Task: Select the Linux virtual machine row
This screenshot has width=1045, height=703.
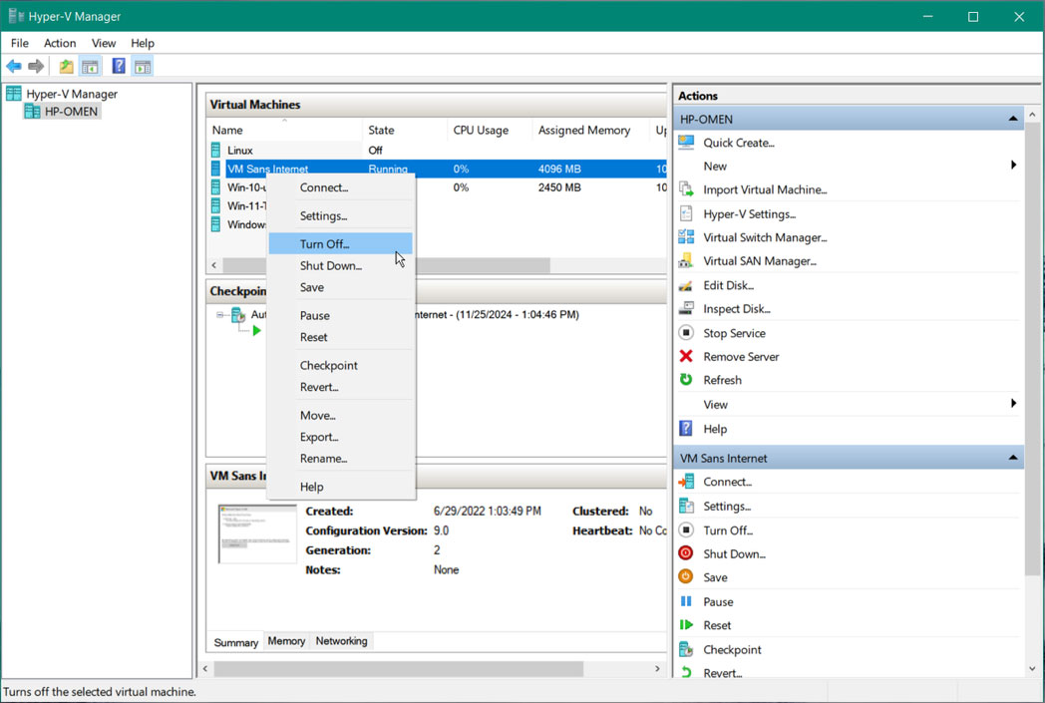Action: [x=437, y=150]
